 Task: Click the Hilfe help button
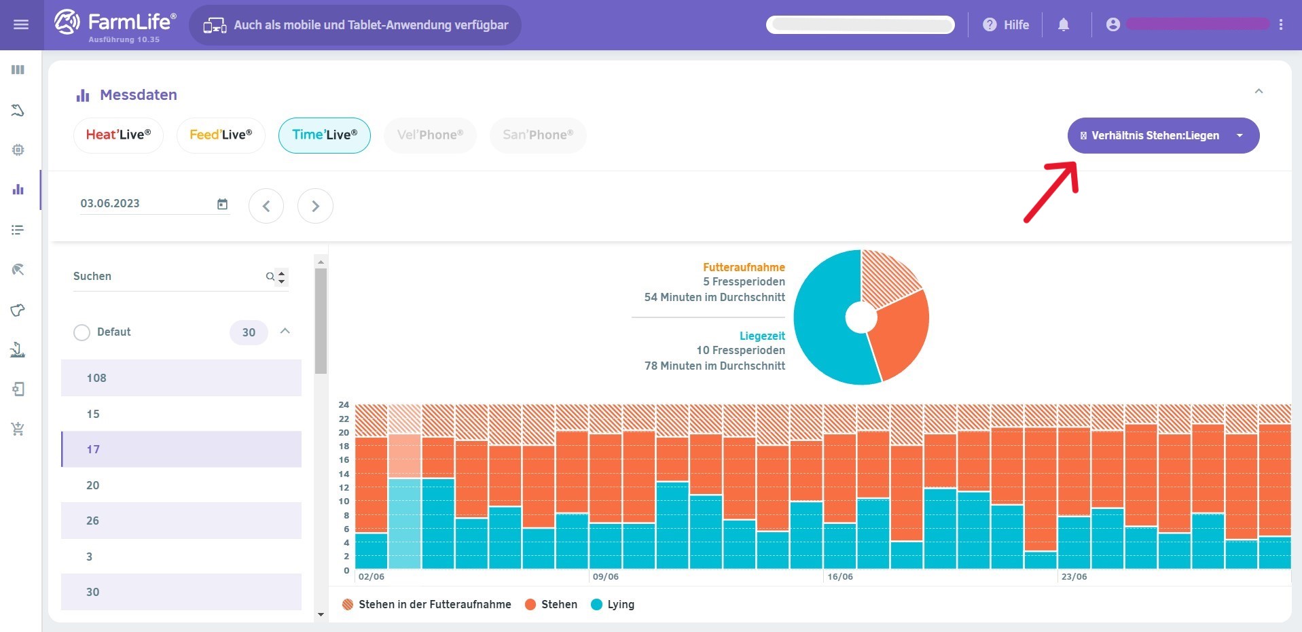click(x=1006, y=25)
